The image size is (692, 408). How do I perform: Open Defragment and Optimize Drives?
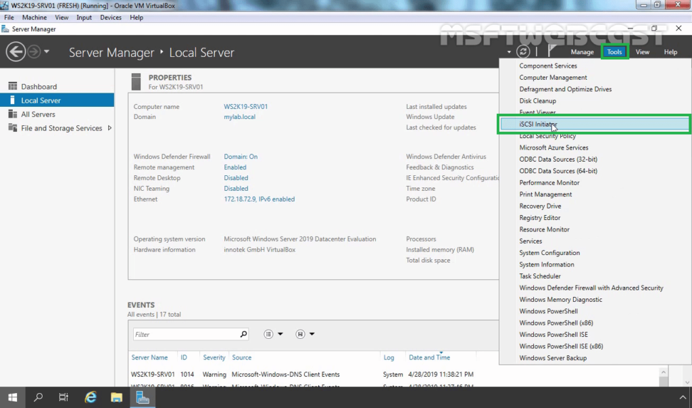point(566,89)
